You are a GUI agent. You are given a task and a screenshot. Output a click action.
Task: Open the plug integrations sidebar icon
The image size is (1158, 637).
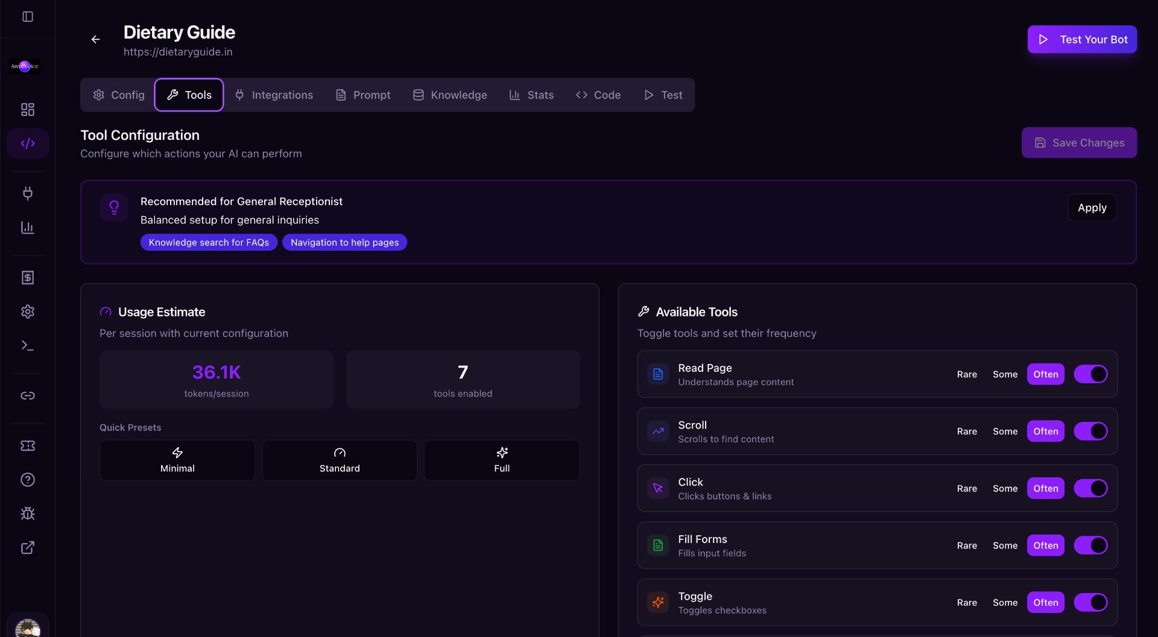[x=28, y=193]
